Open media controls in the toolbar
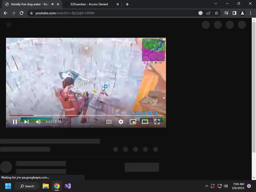 click(226, 13)
